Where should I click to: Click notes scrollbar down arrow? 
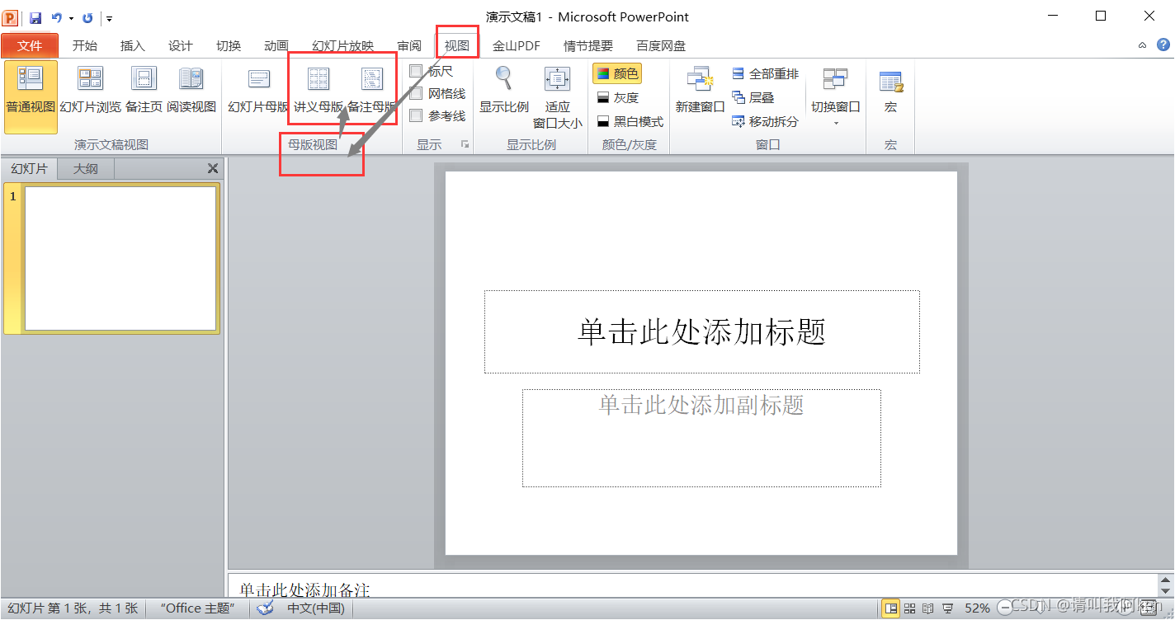[x=1166, y=591]
